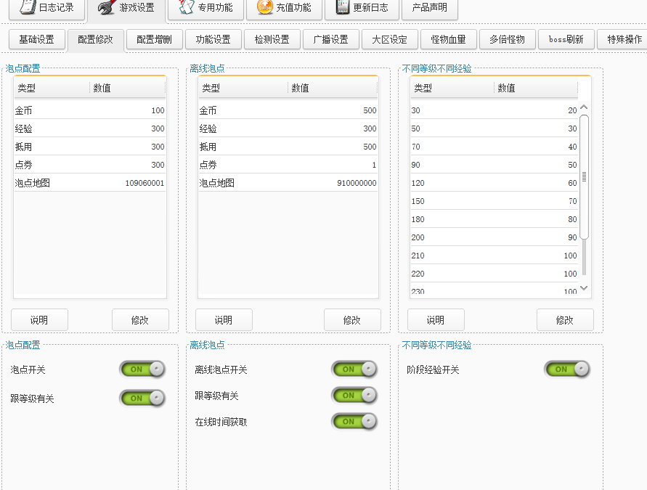Select 泡点地图 row valued 109060001
The image size is (647, 490).
coord(89,183)
